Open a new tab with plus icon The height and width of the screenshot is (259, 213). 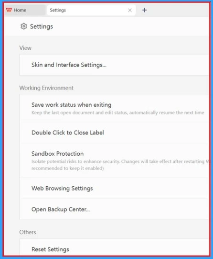(x=145, y=10)
